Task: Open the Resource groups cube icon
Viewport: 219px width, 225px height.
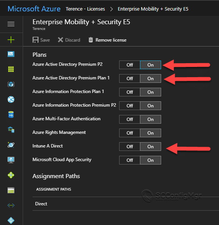Action: point(11,84)
